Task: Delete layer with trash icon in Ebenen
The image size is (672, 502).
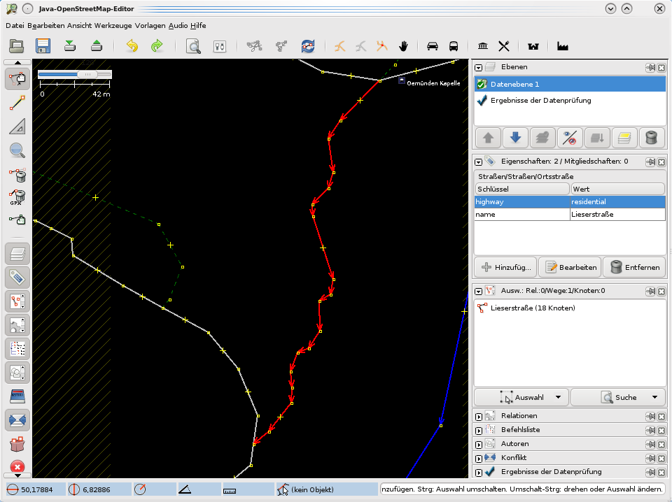Action: click(651, 137)
